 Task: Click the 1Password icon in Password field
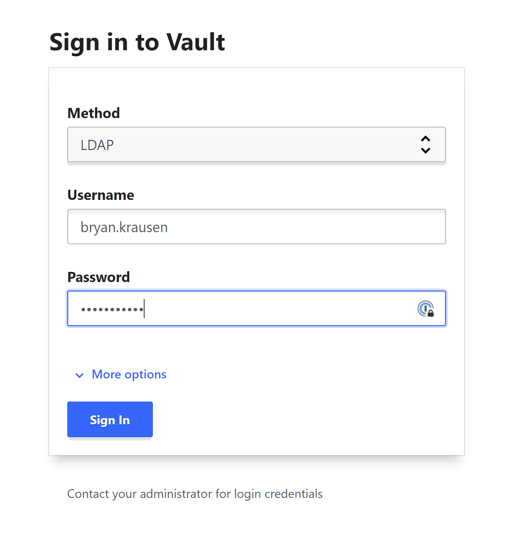[x=426, y=309]
